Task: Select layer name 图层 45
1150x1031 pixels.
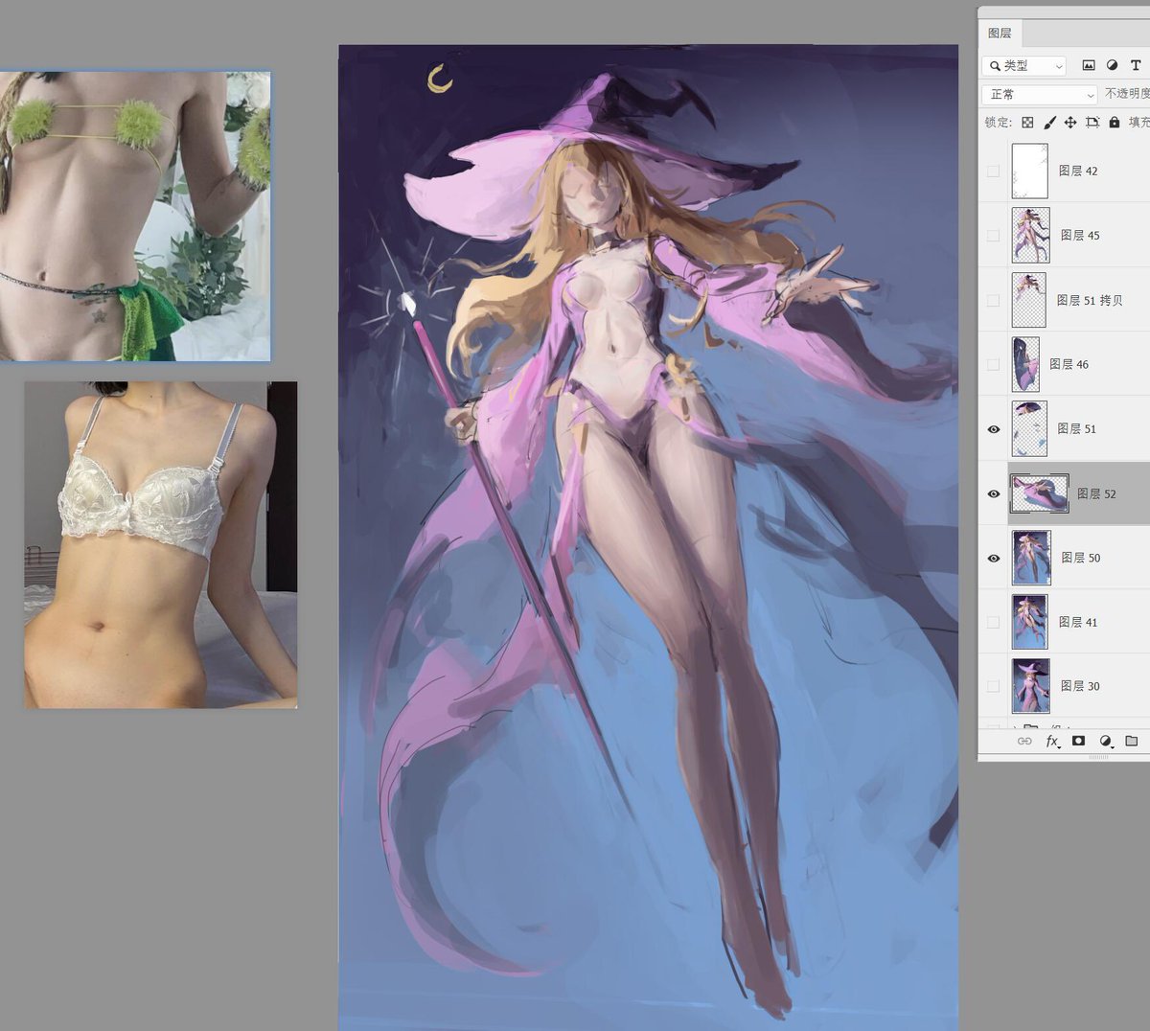Action: 1080,235
